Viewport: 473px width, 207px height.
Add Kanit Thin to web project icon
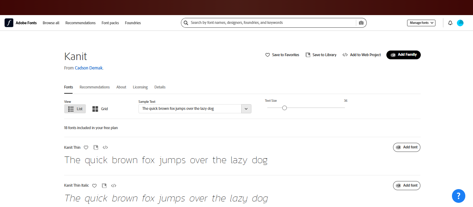[105, 147]
